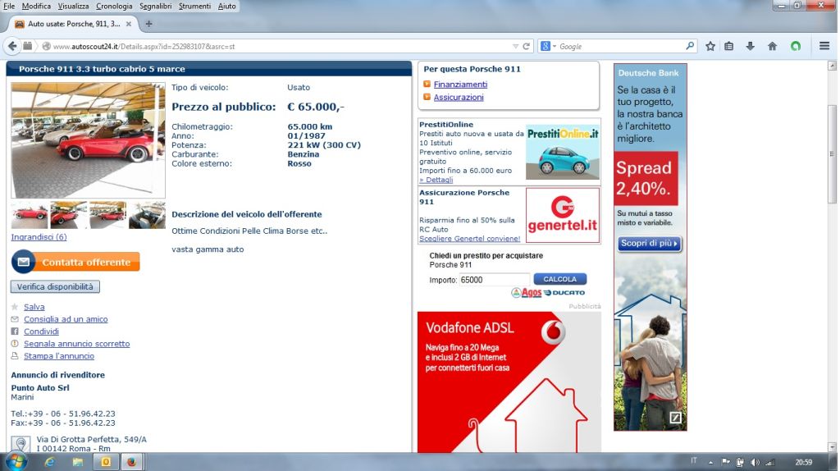This screenshot has width=840, height=471.
Task: Click the star icon next to Salva
Action: 15,307
